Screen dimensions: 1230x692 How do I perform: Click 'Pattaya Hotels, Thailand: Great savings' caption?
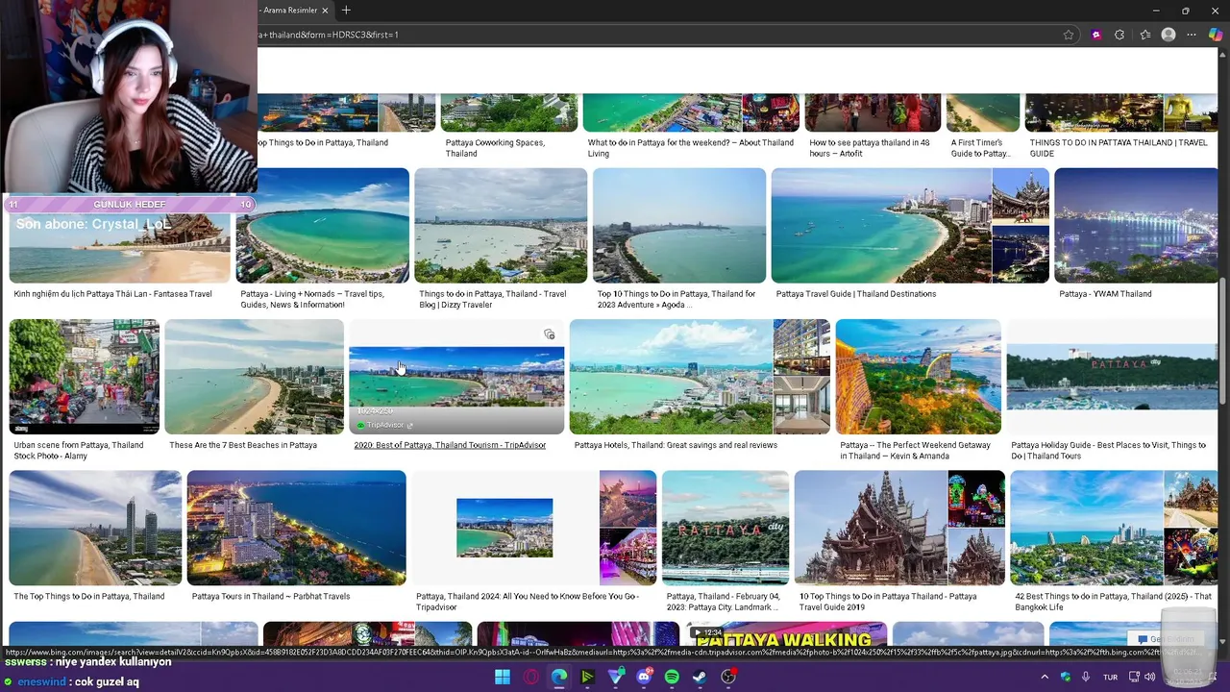pos(676,445)
